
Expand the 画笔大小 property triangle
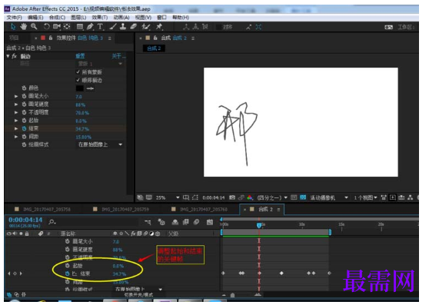[x=16, y=96]
